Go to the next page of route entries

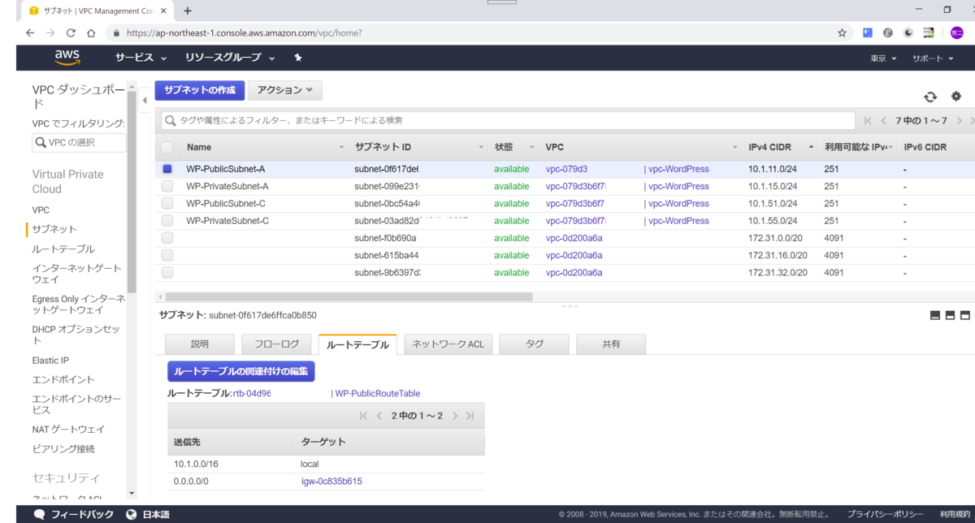coord(455,416)
